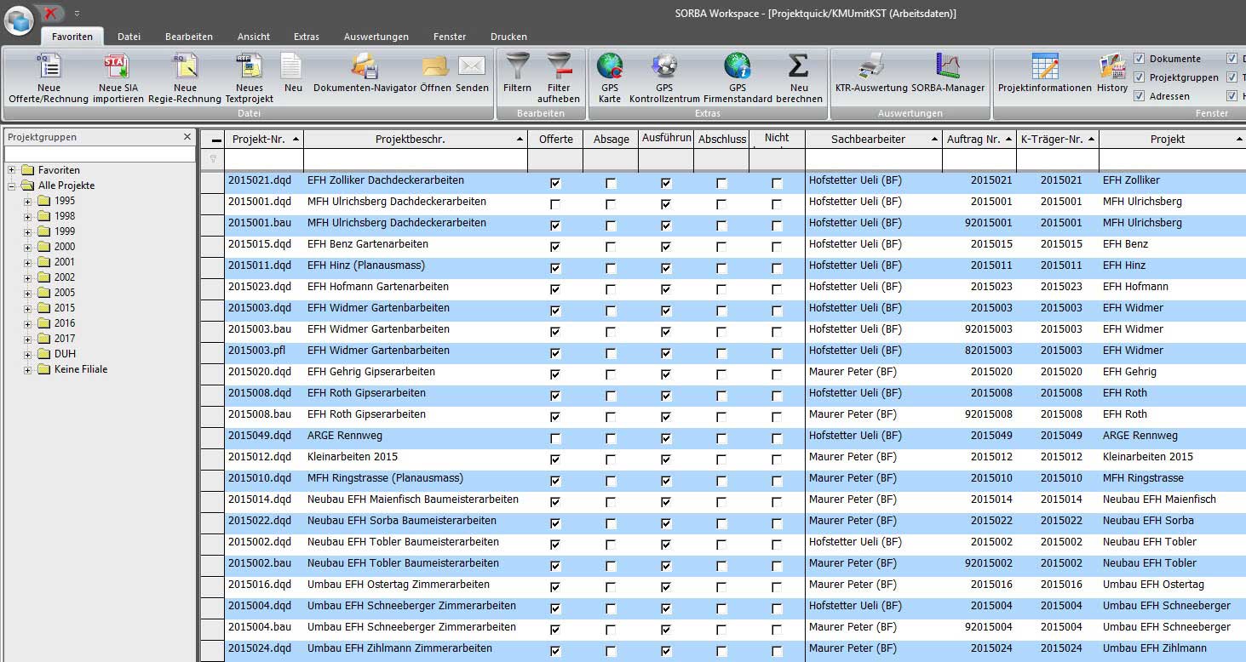
Task: Click the Sachbearbeiter filter input field
Action: [873, 160]
